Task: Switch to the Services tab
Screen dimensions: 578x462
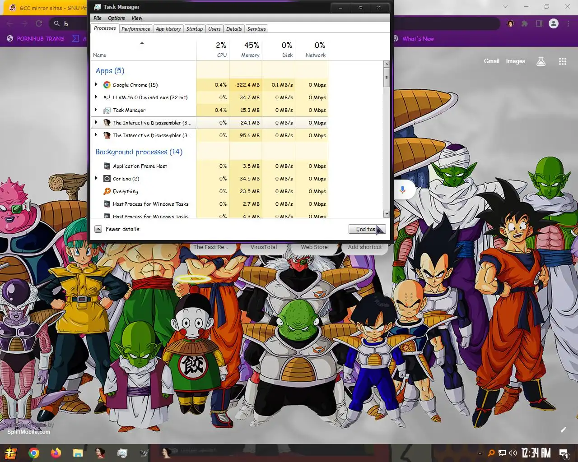Action: click(x=256, y=29)
